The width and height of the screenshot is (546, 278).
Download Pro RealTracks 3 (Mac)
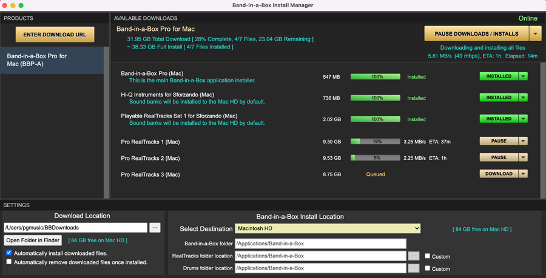coord(499,173)
